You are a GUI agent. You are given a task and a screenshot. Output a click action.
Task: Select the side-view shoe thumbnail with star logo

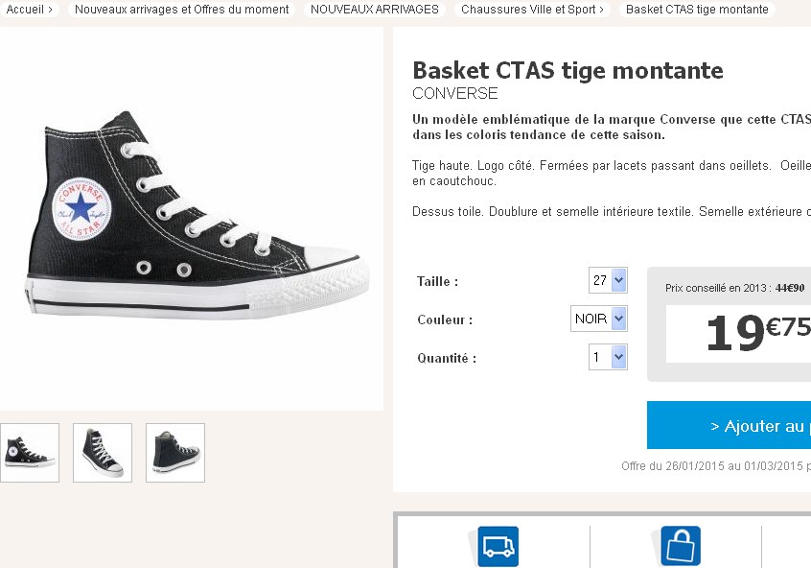[x=30, y=453]
